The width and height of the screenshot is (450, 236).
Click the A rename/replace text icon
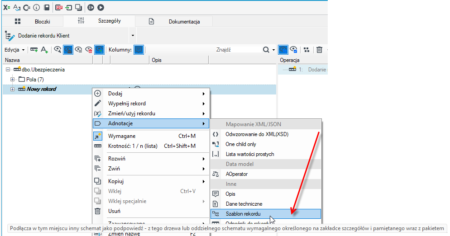click(17, 8)
